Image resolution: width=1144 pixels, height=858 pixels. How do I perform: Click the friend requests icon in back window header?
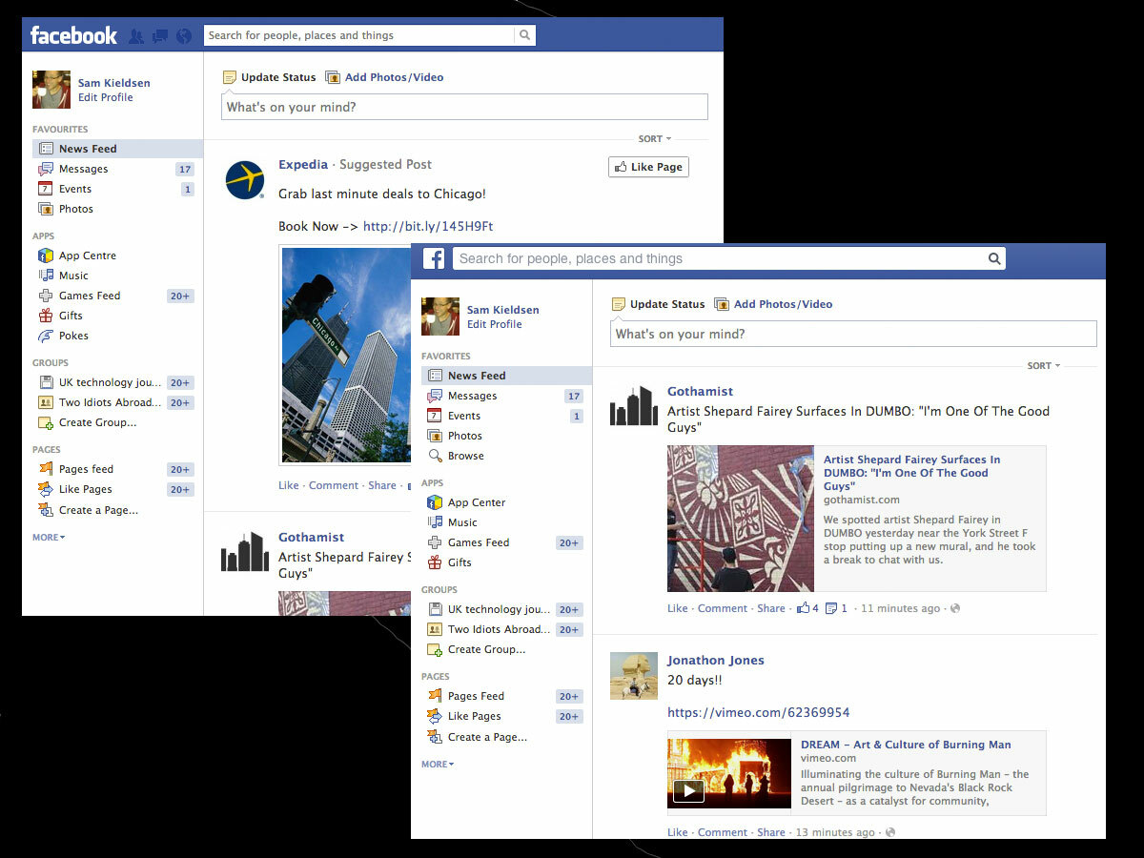click(136, 36)
